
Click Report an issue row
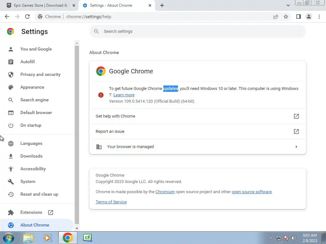tap(197, 131)
